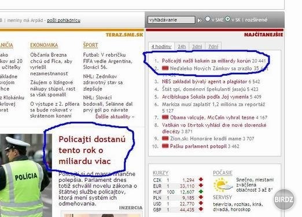Click the red down arrow for PLN
This screenshot has width=302, height=217.
[x=201, y=197]
